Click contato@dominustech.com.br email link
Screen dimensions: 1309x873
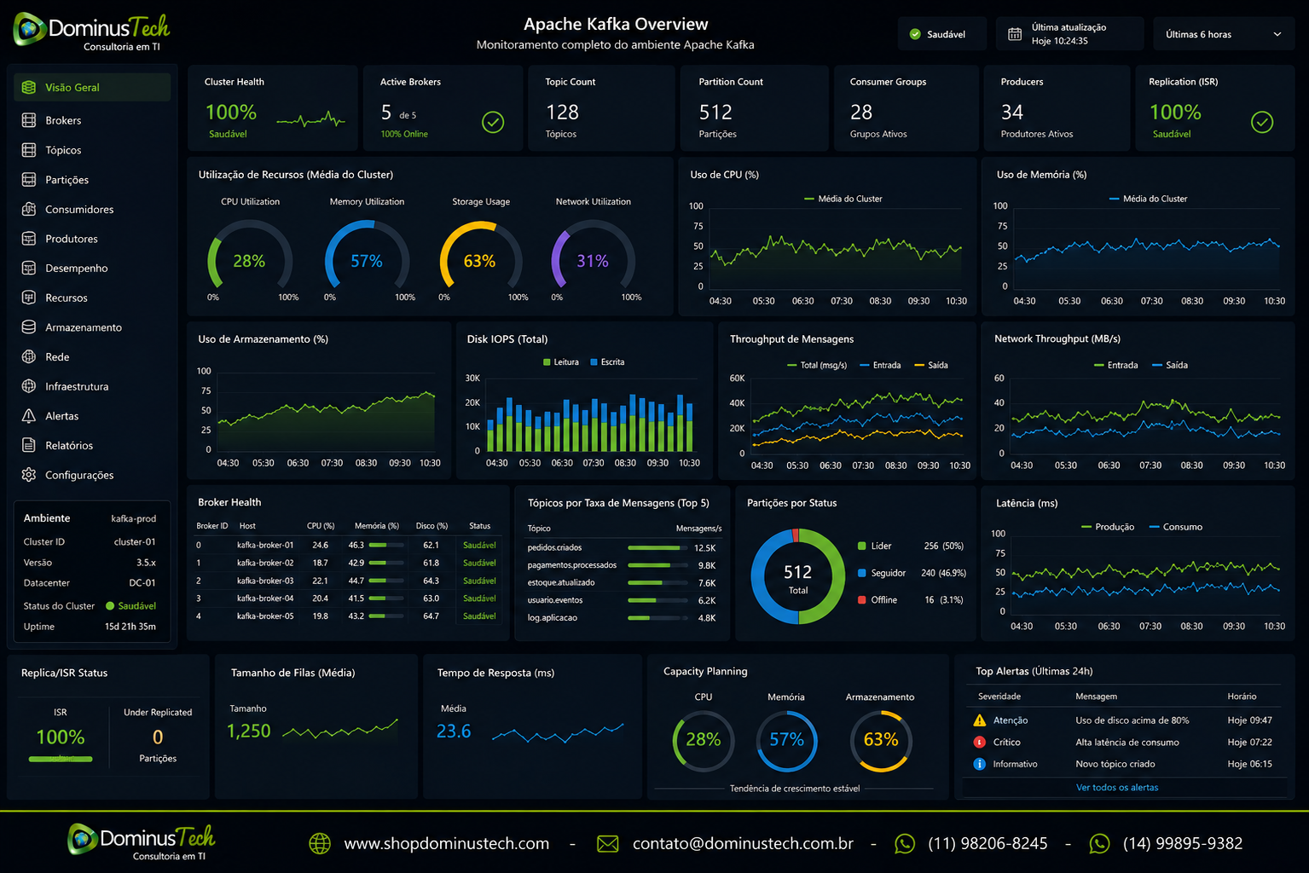pyautogui.click(x=743, y=844)
